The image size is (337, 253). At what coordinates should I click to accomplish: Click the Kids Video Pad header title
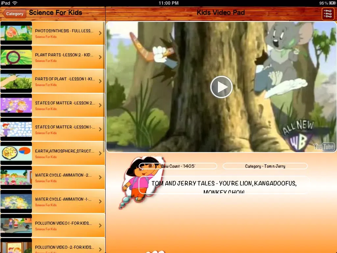[221, 13]
